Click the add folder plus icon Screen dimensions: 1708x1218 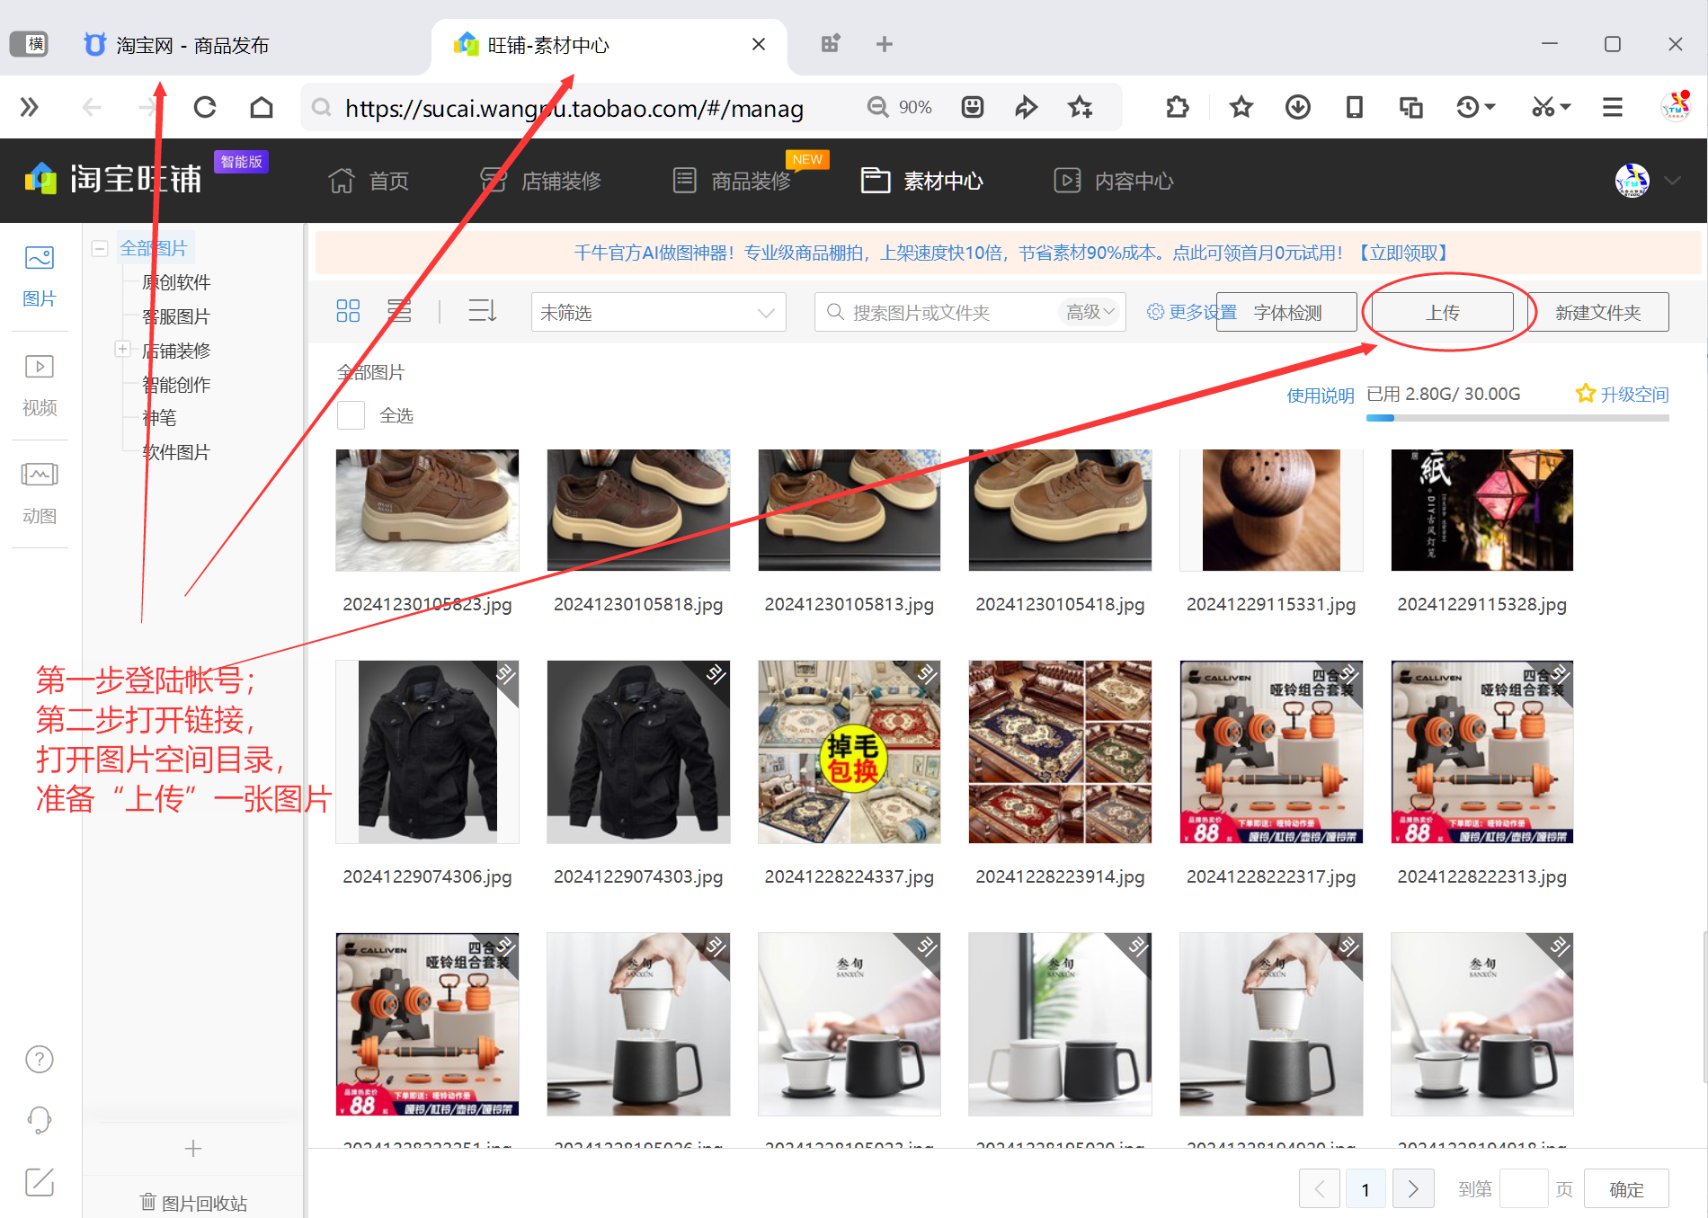pos(193,1149)
